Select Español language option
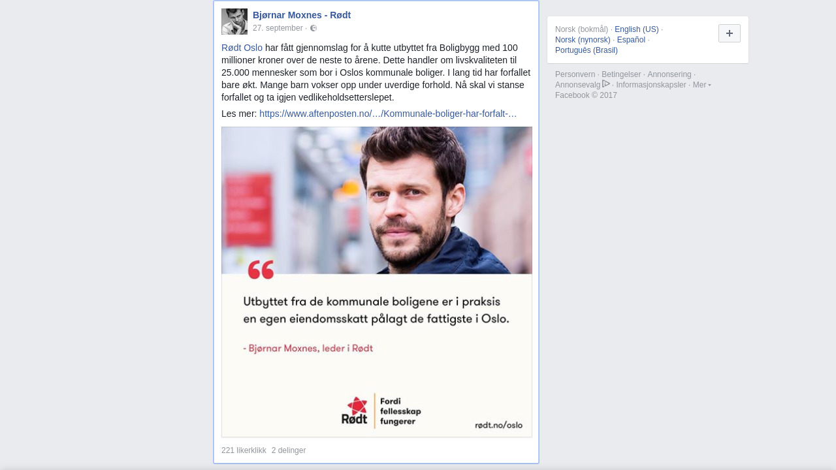The image size is (836, 470). click(631, 40)
